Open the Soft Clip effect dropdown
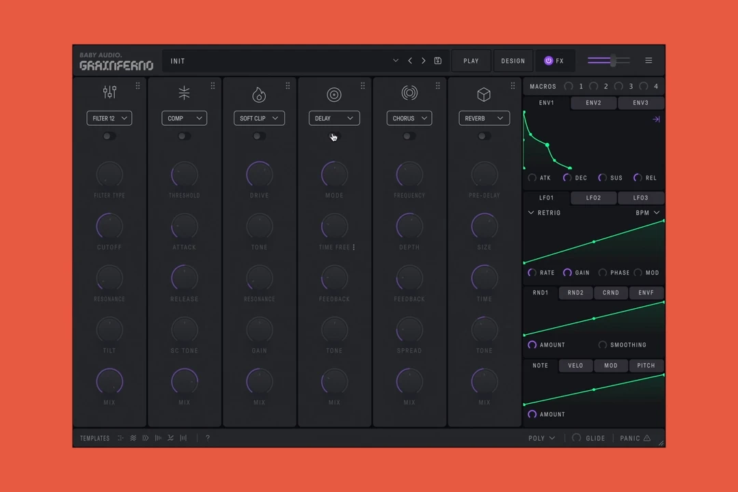Viewport: 738px width, 492px height. tap(259, 118)
